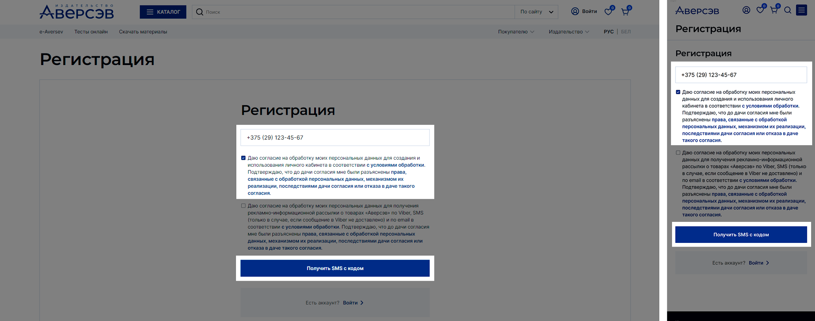Open the "Тесты онлайн" menu item

point(91,32)
